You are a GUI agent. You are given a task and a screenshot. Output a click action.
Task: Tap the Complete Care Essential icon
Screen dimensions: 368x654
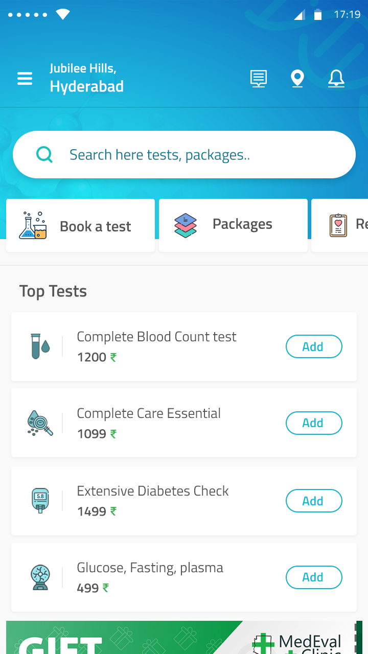point(40,423)
